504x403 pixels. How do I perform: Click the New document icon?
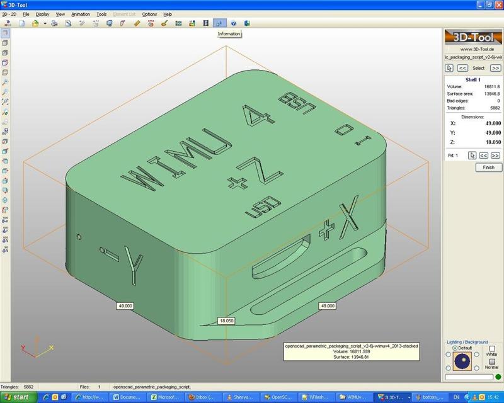[x=21, y=24]
